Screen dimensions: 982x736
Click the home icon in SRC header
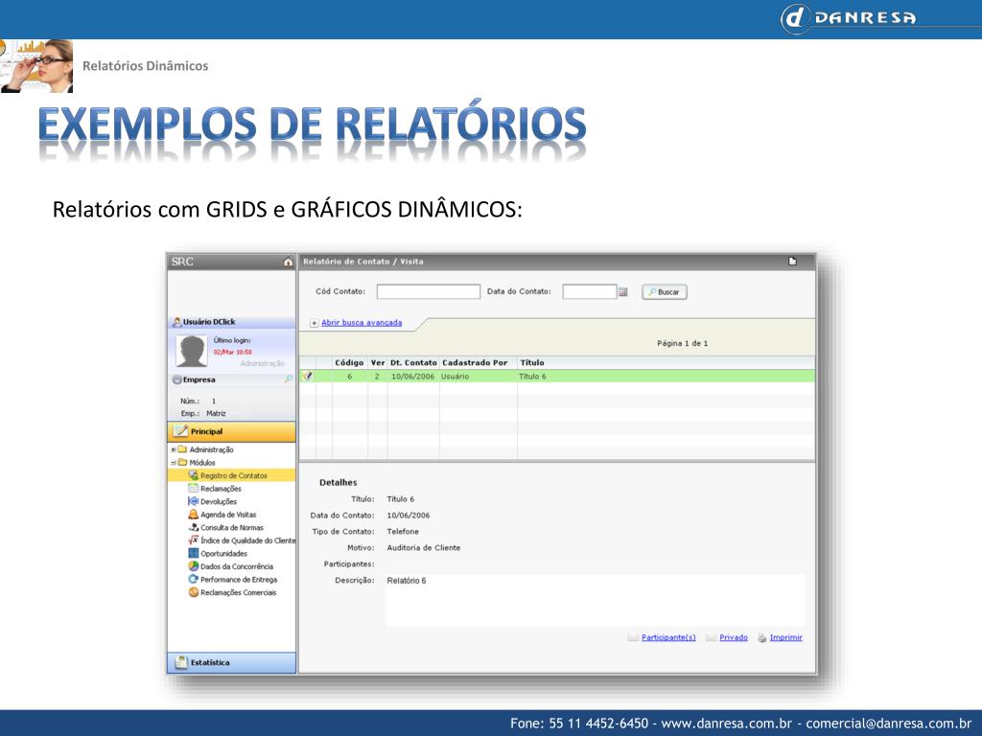click(x=289, y=263)
